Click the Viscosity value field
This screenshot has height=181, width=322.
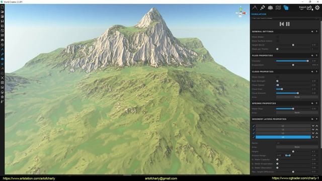[x=314, y=61]
